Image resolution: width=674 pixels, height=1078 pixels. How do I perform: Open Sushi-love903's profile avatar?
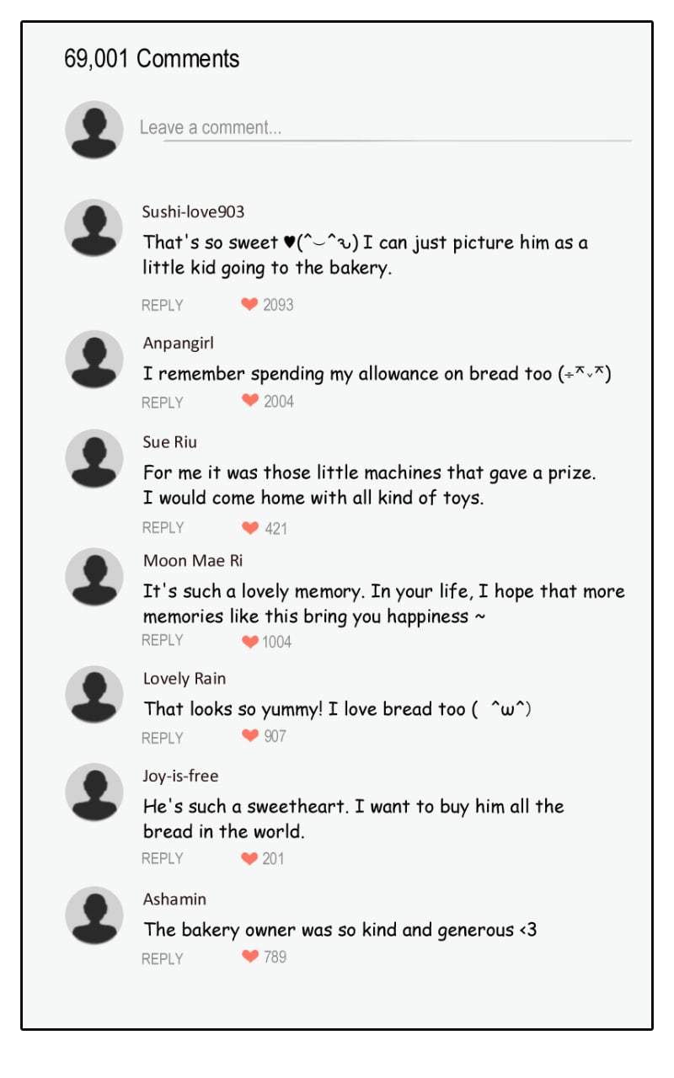(94, 228)
